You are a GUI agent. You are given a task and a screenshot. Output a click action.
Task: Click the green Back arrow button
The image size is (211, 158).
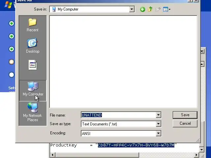coord(142,10)
